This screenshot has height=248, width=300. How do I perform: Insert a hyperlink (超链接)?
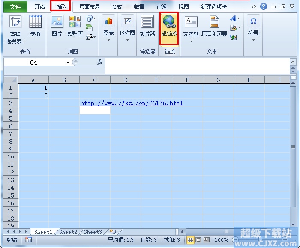tap(169, 29)
